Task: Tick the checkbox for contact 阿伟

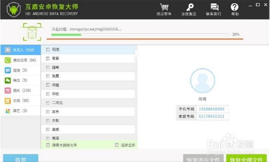Action: pos(48,50)
